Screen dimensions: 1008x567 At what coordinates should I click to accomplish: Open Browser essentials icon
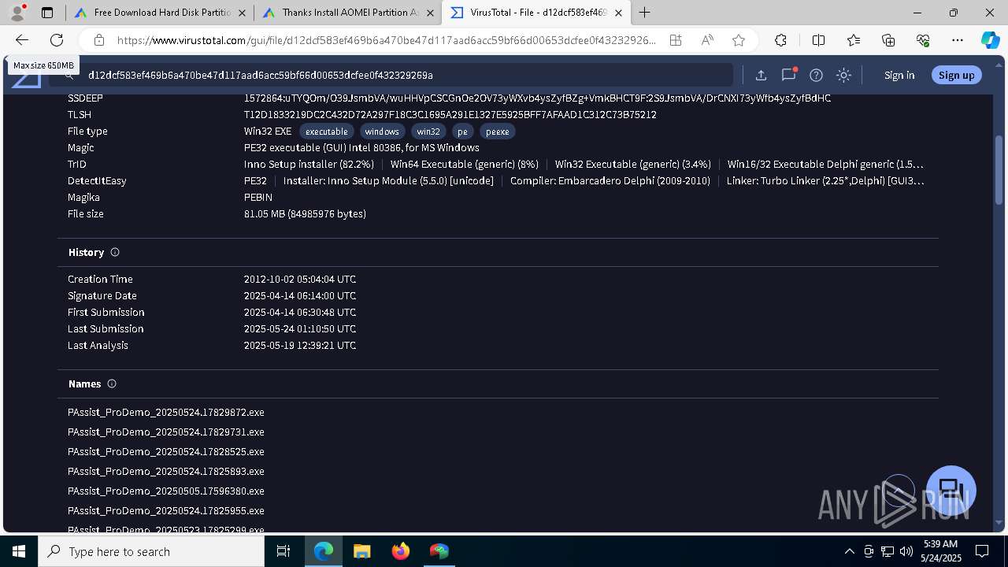point(923,40)
